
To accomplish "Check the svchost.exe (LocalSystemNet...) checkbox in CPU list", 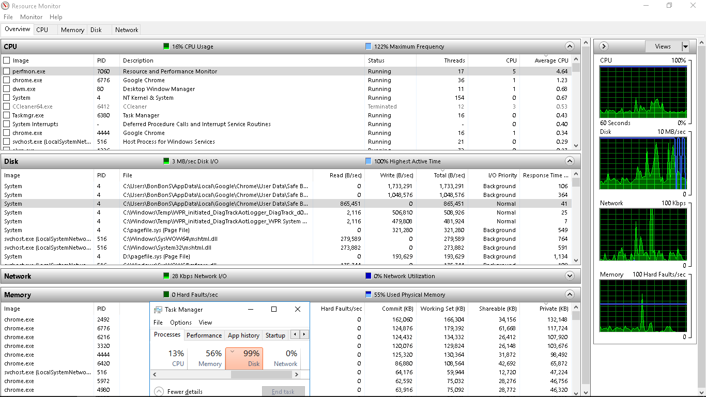I will tap(7, 142).
